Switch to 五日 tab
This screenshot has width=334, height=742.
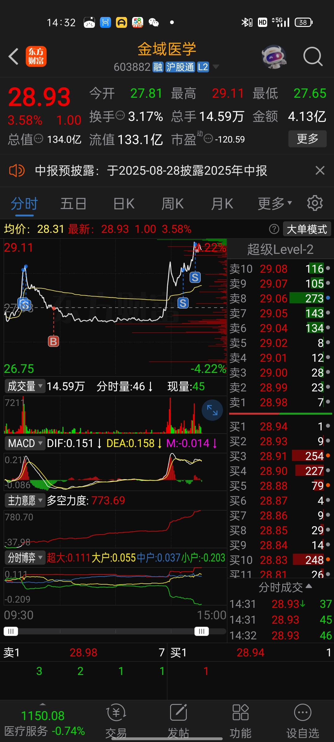coord(73,203)
